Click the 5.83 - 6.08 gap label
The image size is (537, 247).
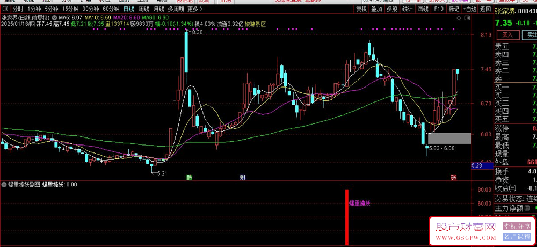[442, 149]
